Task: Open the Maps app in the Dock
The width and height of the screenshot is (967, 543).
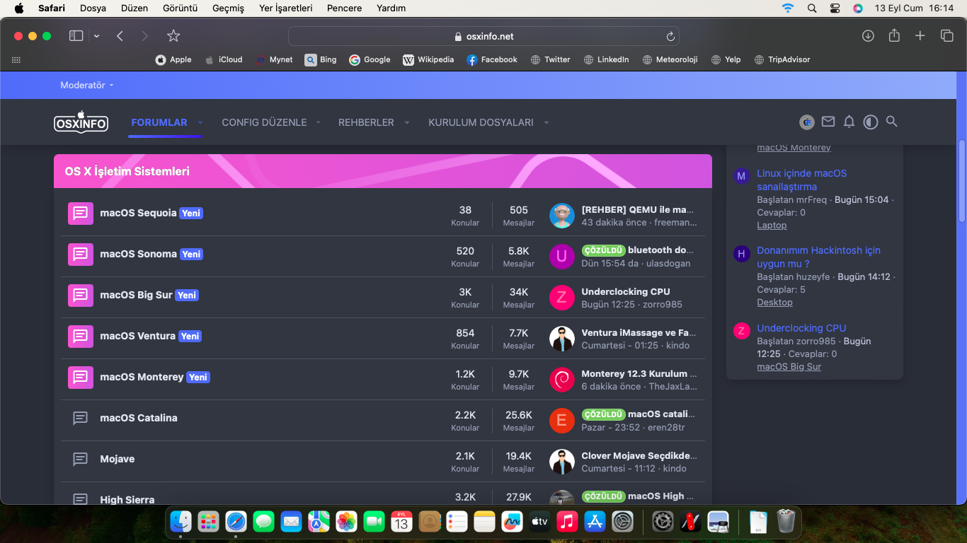Action: click(319, 522)
